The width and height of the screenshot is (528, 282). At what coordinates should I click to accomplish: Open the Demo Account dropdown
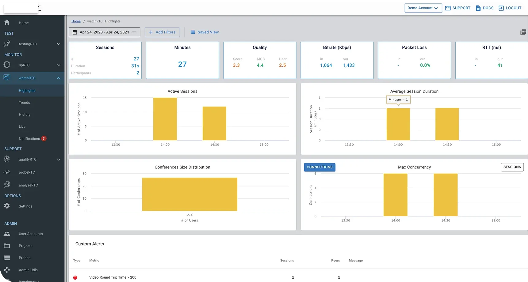(423, 8)
